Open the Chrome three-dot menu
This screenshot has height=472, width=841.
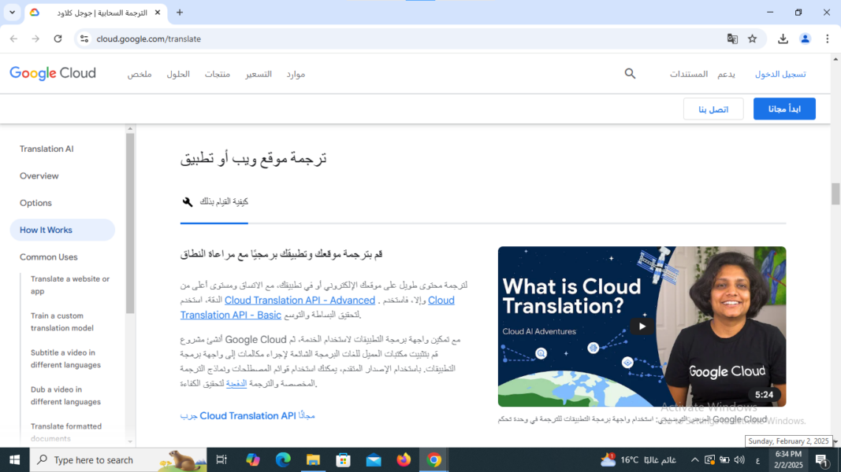pos(827,39)
